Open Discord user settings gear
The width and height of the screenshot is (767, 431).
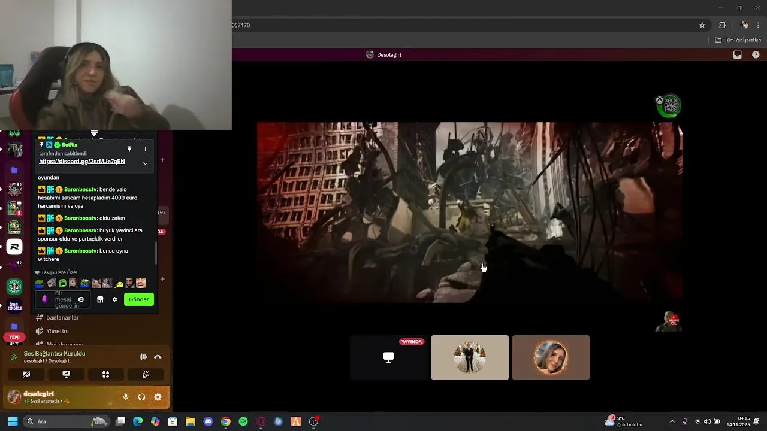coord(158,397)
